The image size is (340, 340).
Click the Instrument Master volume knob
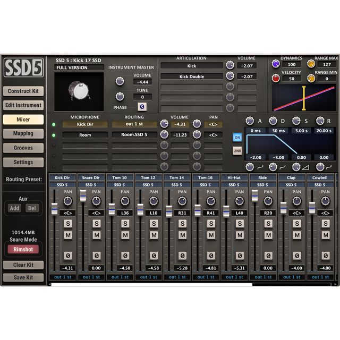120,81
